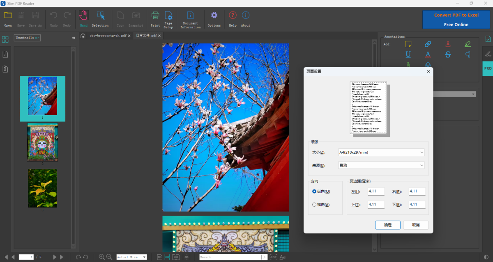Select the second page thumbnail
The width and height of the screenshot is (493, 262).
pyautogui.click(x=42, y=142)
